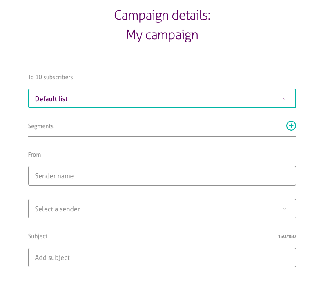Click the Sender name placeholder text
Screen dimensions: 310x293
tap(54, 176)
